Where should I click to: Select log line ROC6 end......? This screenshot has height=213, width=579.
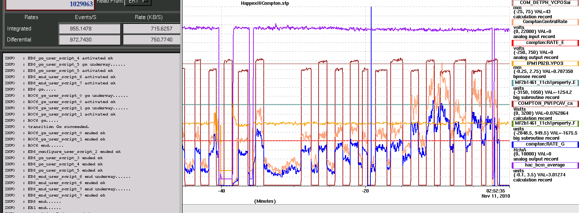point(34,145)
